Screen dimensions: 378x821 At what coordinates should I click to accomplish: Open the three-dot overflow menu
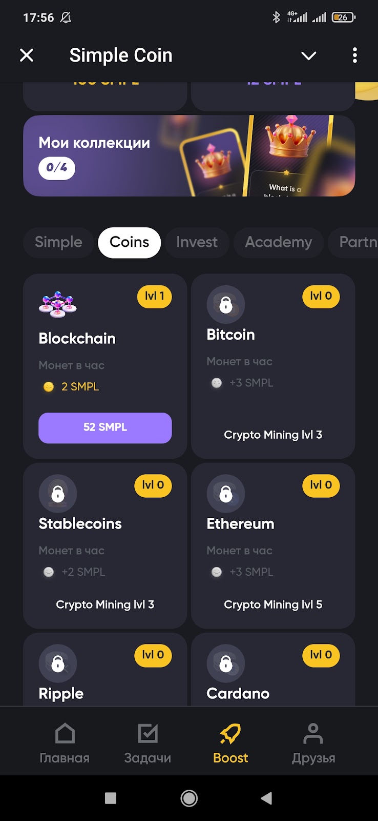(x=354, y=55)
